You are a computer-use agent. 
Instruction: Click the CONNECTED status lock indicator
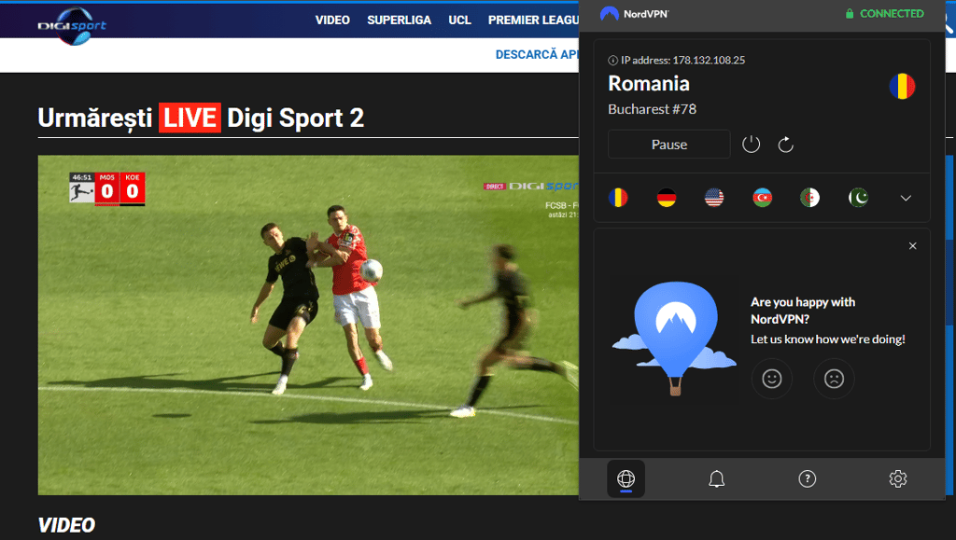pos(884,13)
